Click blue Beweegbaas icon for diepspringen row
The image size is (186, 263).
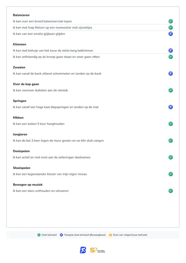tap(171, 107)
